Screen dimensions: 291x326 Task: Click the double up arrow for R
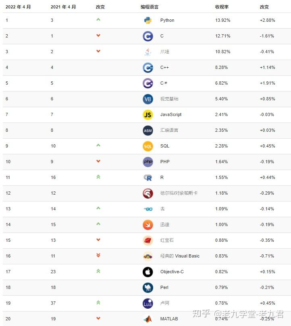[98, 177]
